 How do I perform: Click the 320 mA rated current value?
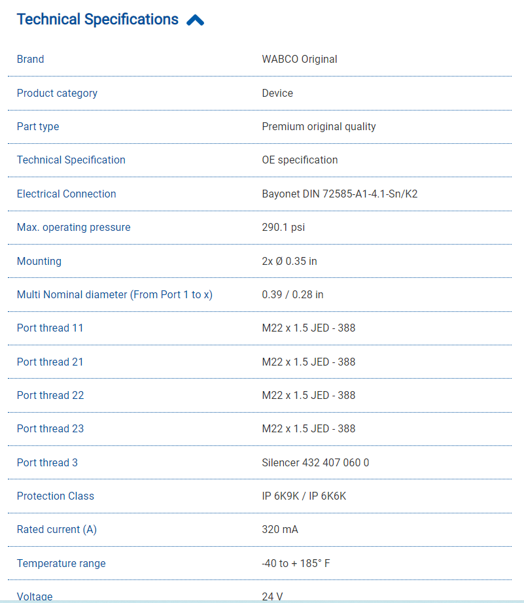[280, 530]
